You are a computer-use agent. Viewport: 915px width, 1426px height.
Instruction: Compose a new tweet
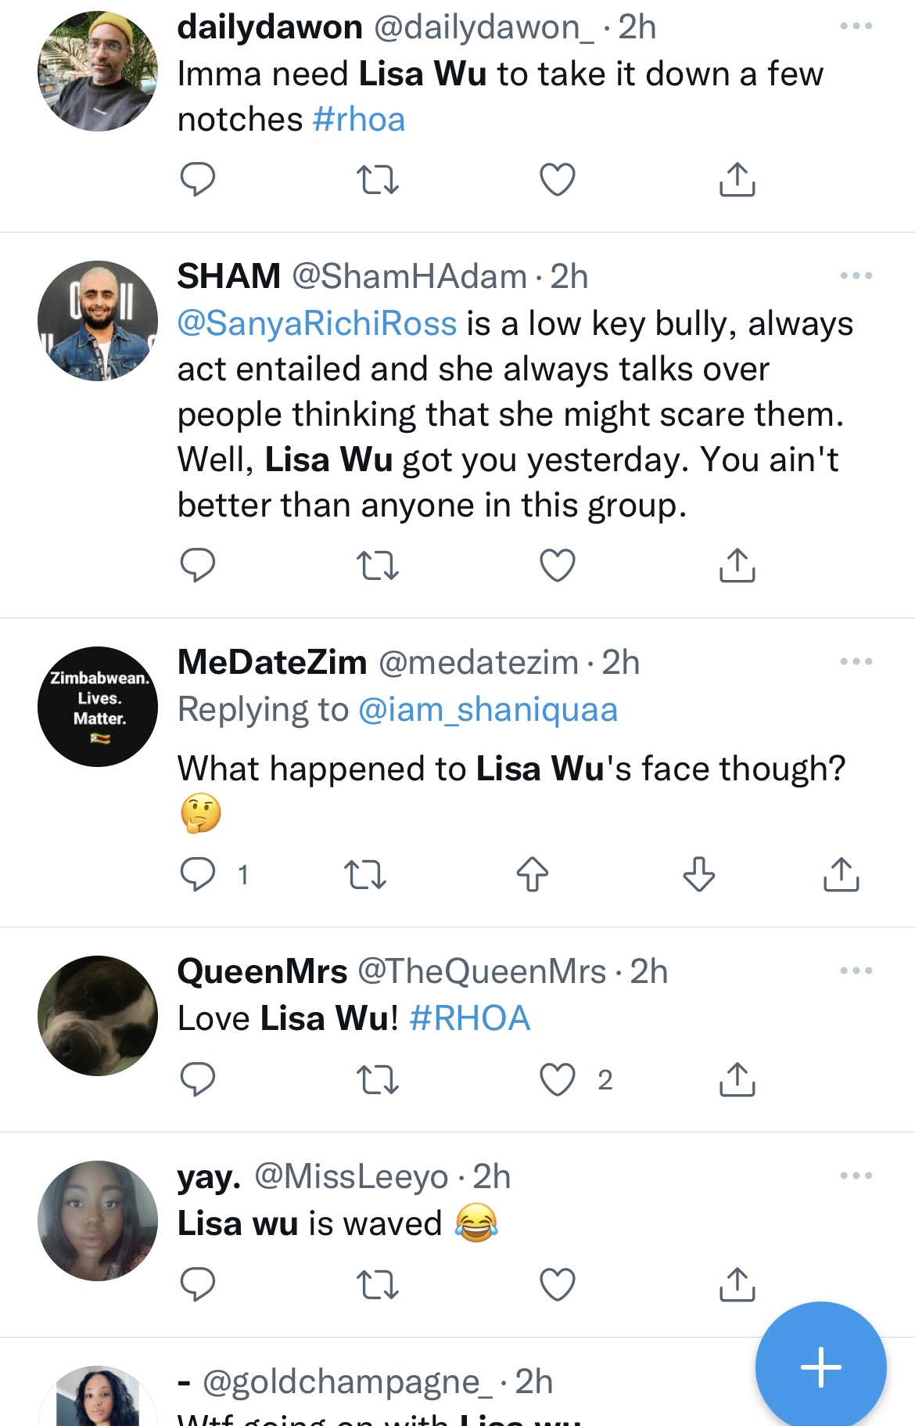pos(820,1367)
